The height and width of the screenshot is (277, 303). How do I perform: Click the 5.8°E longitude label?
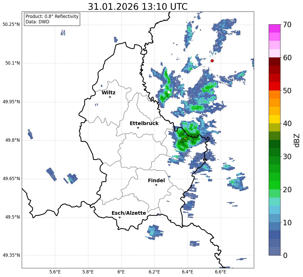pyautogui.click(x=88, y=272)
